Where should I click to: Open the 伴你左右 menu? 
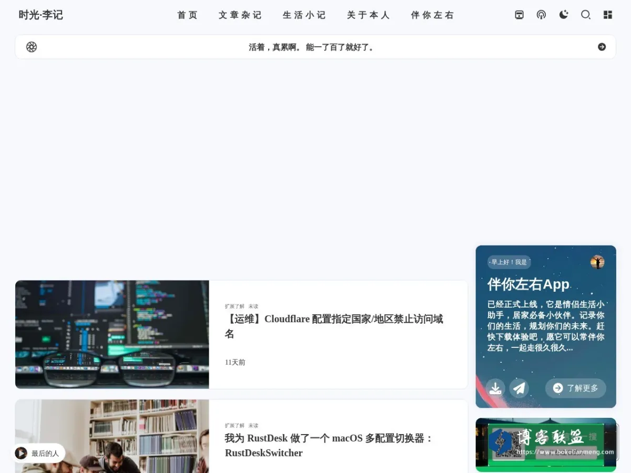click(432, 15)
